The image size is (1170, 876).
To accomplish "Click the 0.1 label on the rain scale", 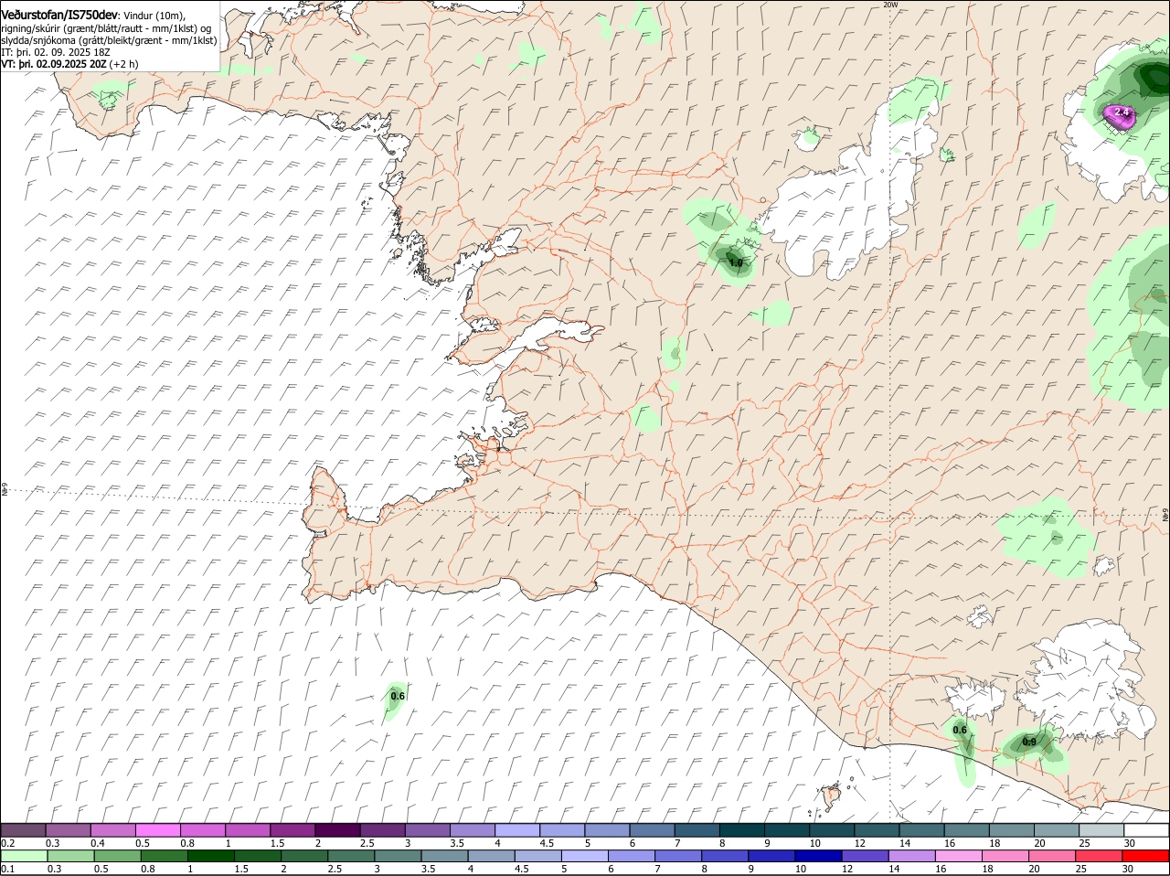I will point(7,869).
